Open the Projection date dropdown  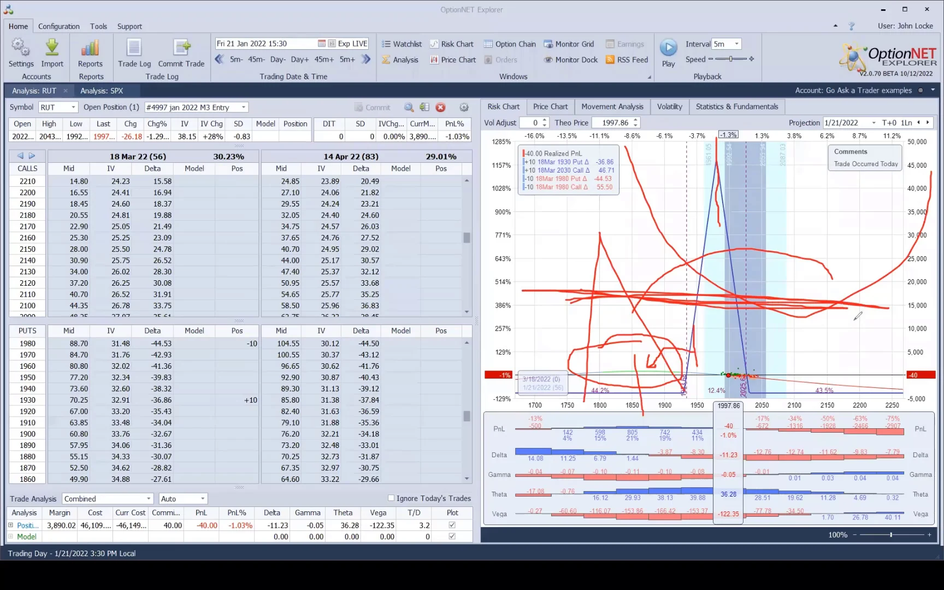click(874, 123)
